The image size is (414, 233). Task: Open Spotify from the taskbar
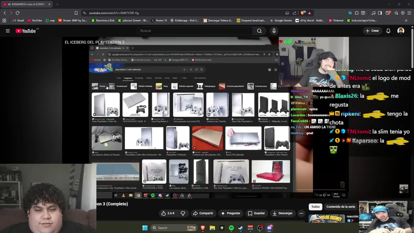coord(231,228)
